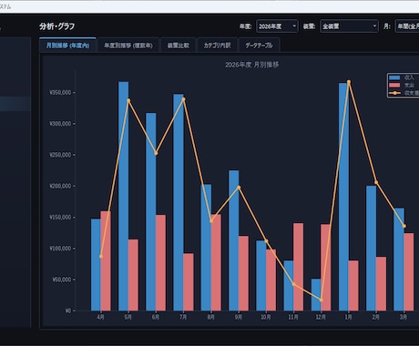Click the 3月 x-axis label
The width and height of the screenshot is (419, 346).
click(404, 317)
